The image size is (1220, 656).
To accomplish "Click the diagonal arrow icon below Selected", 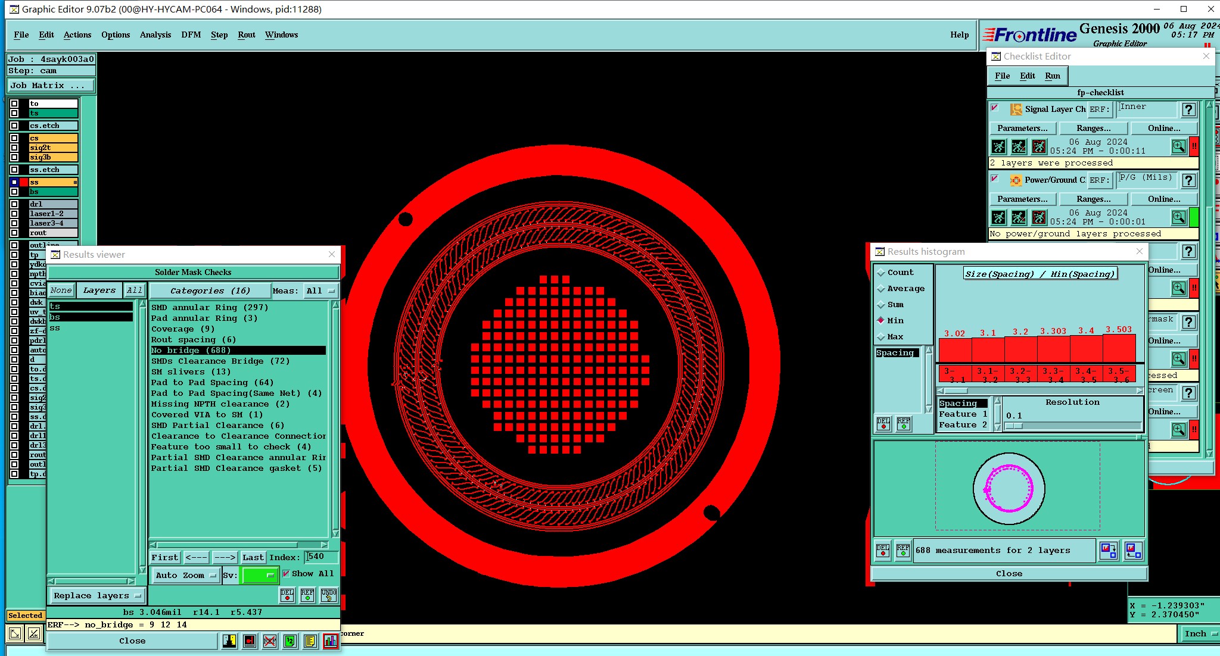I will [x=15, y=633].
